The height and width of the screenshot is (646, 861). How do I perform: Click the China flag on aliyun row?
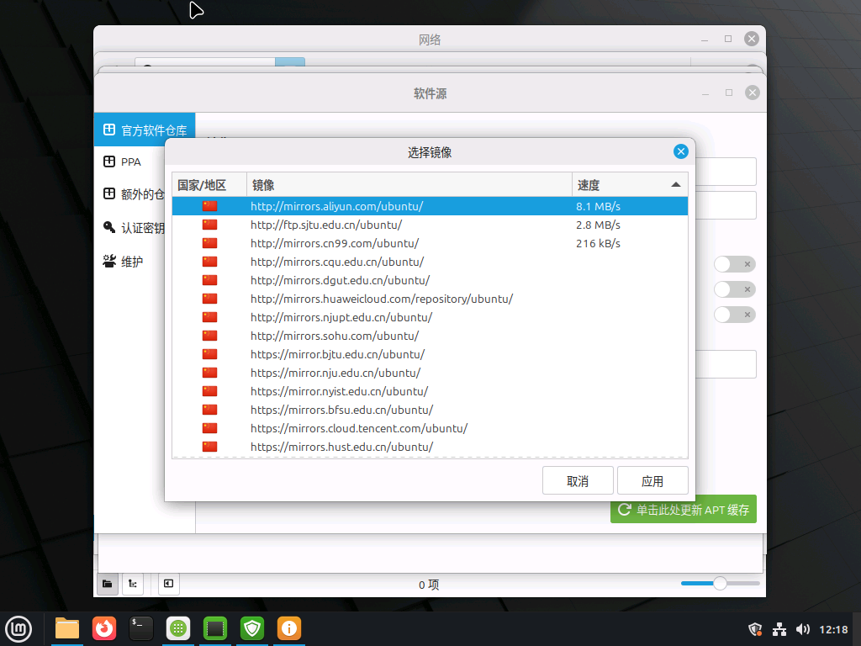pos(209,206)
